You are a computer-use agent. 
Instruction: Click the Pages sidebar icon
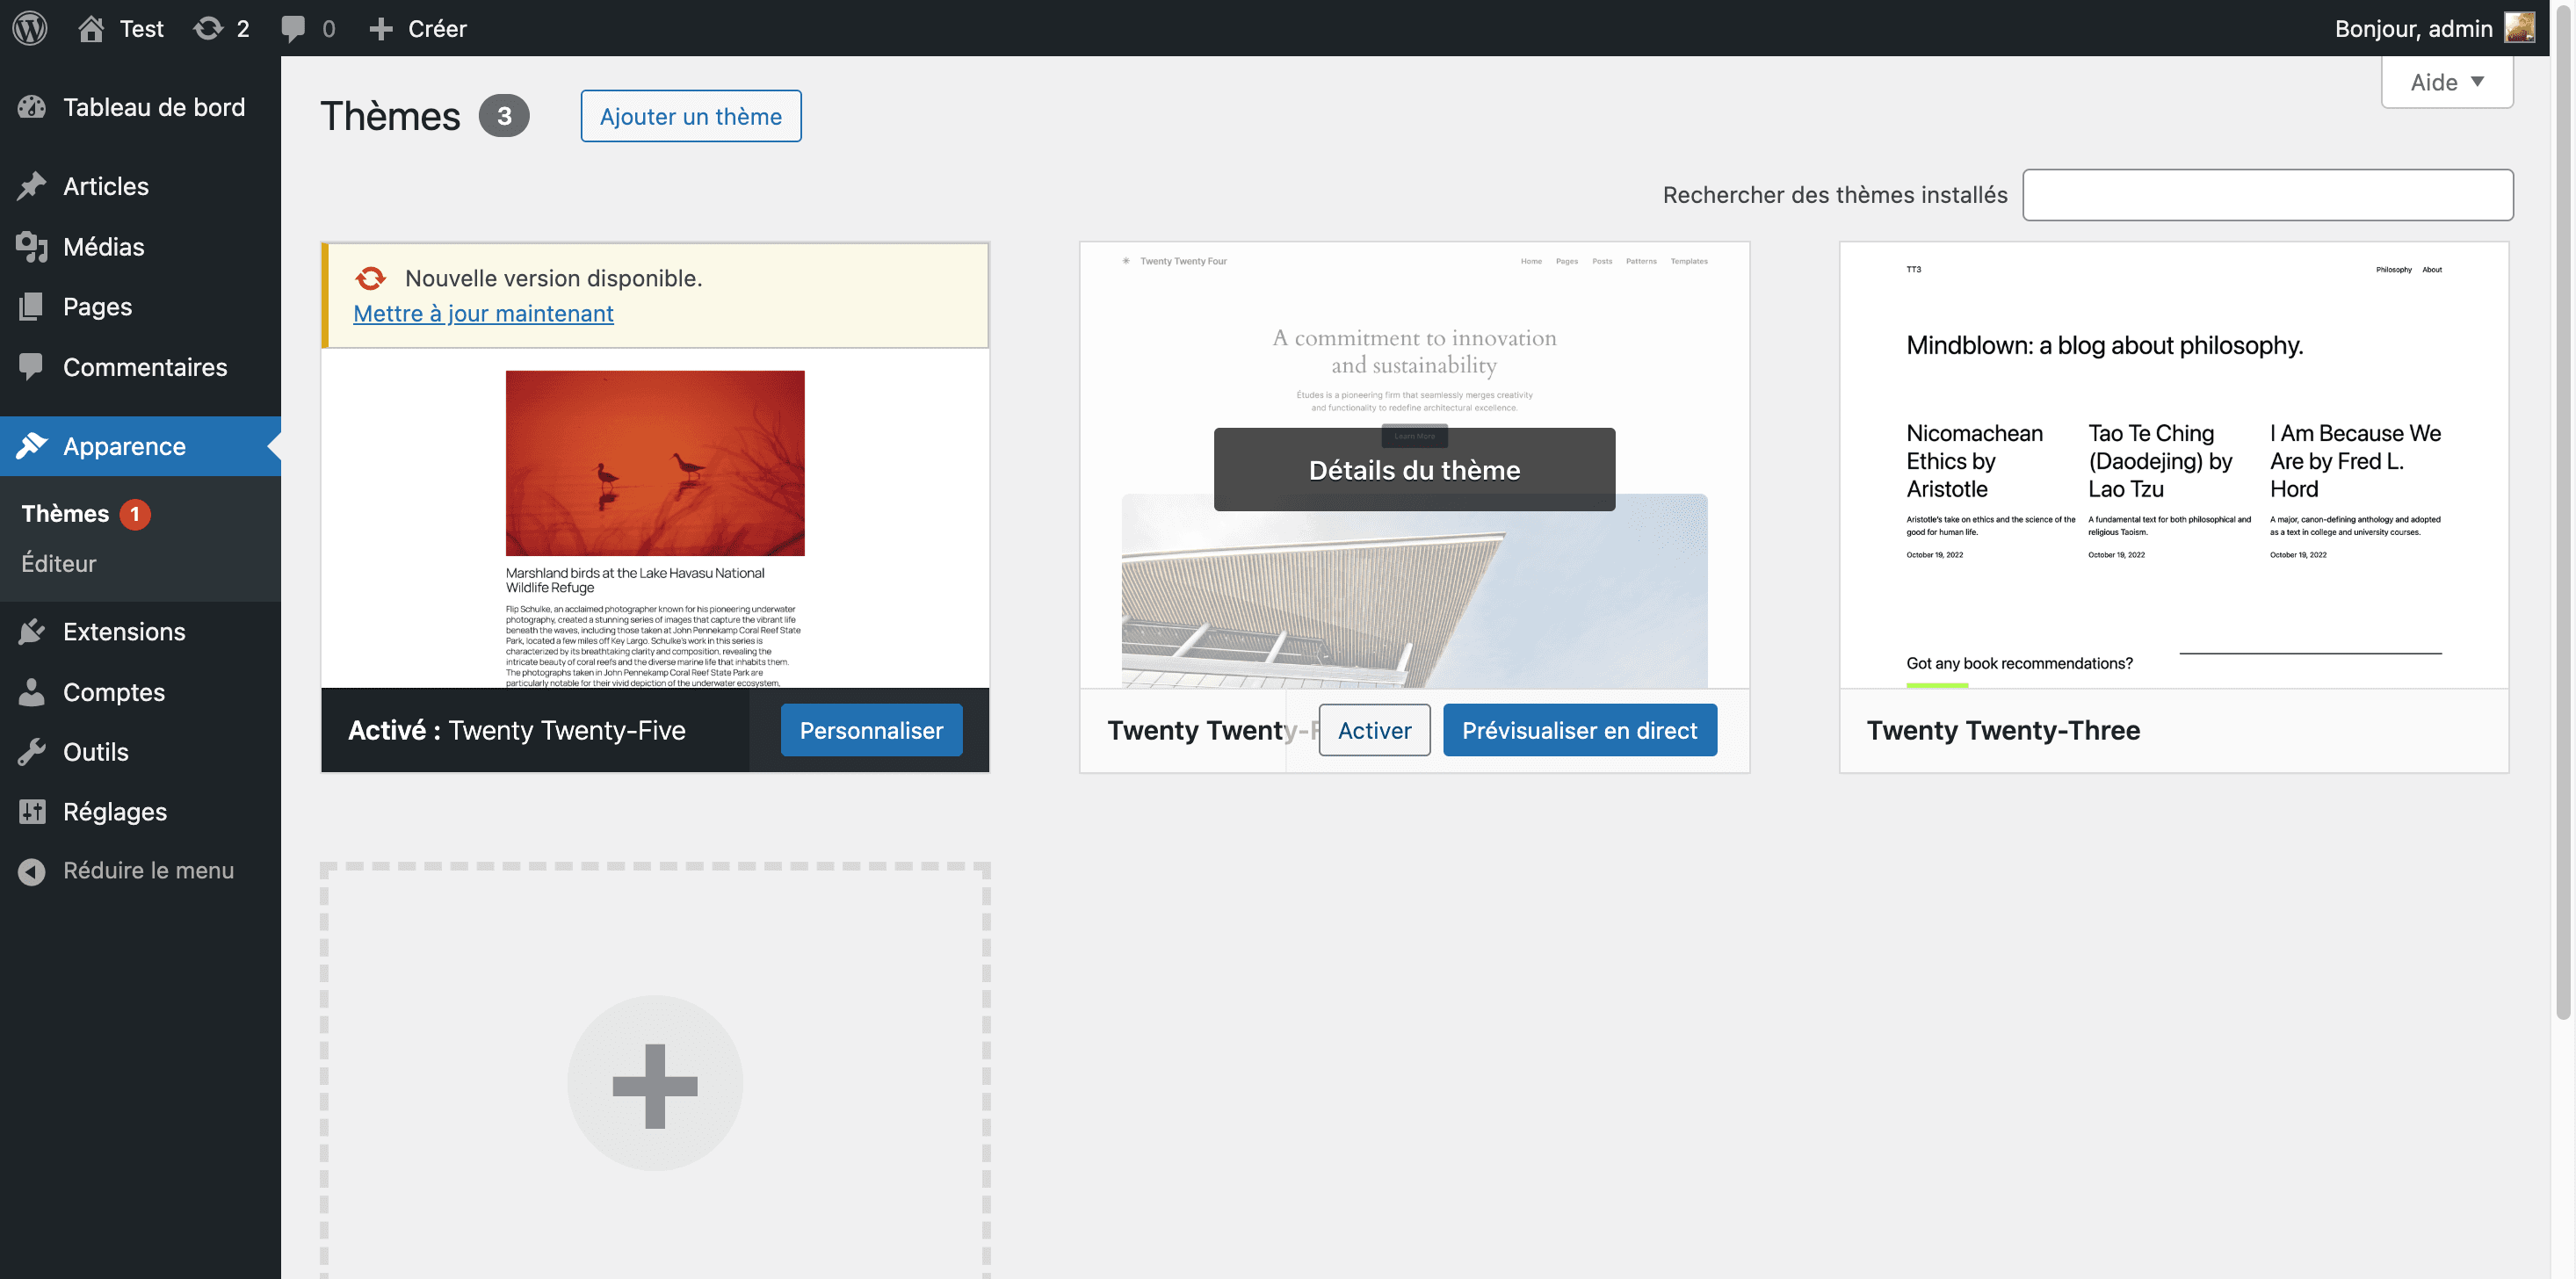click(31, 307)
